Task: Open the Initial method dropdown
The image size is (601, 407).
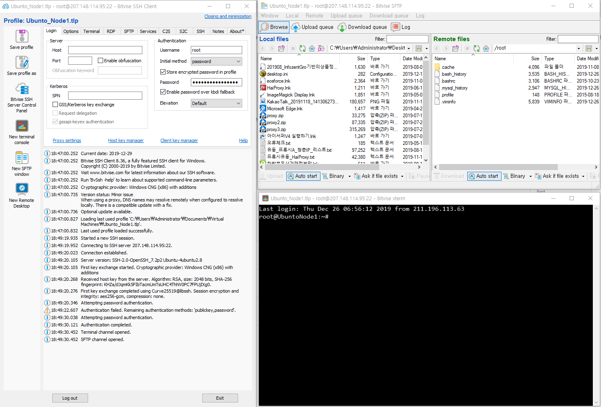Action: pos(217,61)
